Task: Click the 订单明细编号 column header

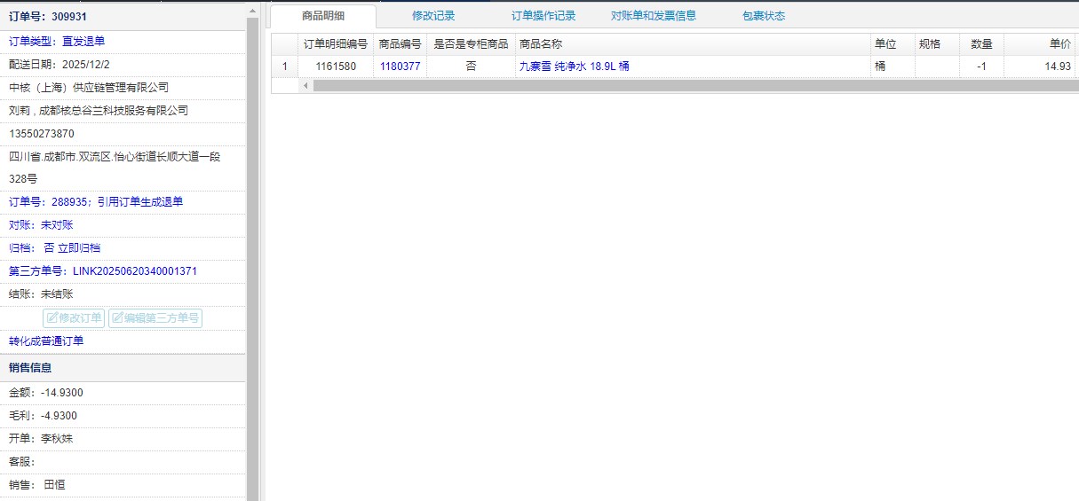Action: [336, 44]
